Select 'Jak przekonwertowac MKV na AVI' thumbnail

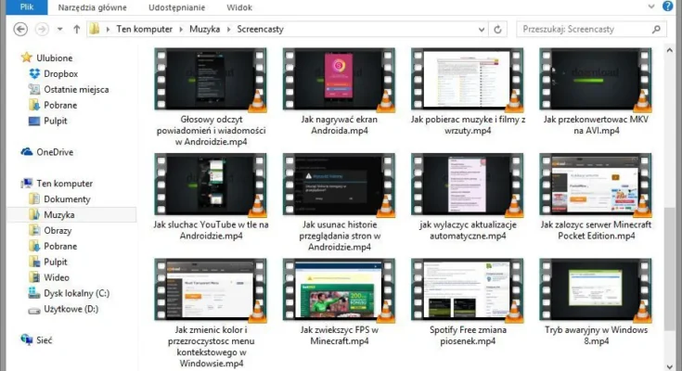tap(596, 79)
